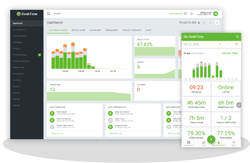
Task: Open the notifications bell
Action: pos(192,14)
